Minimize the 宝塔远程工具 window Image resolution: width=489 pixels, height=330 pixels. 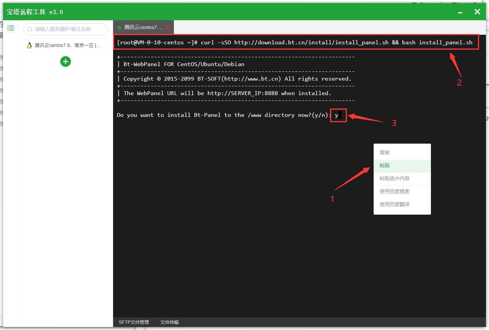click(460, 12)
